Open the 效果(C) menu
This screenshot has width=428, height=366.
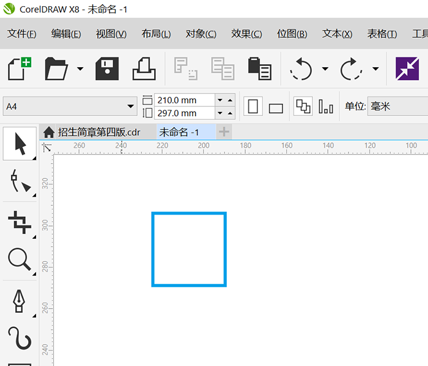246,34
